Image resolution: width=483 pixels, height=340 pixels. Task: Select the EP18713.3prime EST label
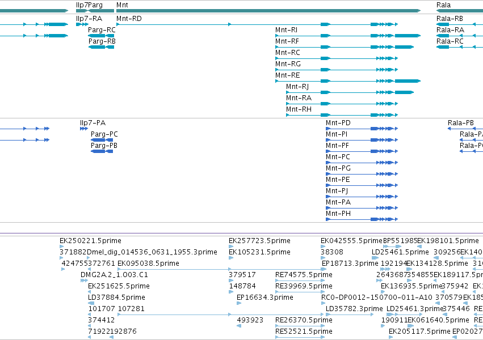(x=350, y=263)
